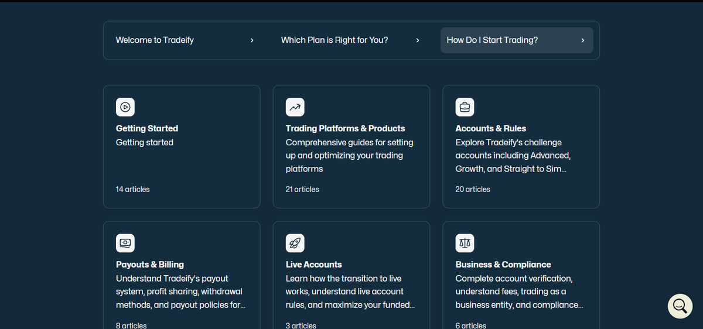Open the search magnifier chat button

(x=680, y=306)
